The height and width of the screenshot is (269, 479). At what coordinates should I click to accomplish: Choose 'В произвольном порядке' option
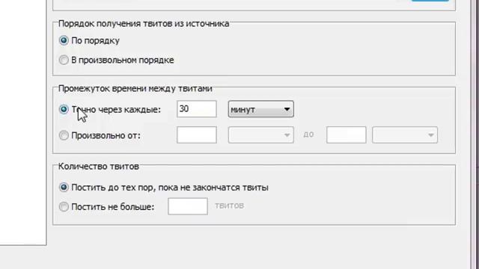(64, 60)
